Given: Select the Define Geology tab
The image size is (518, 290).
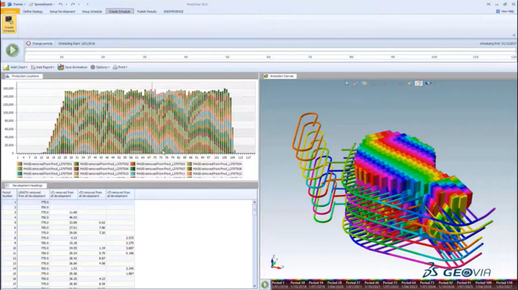Looking at the screenshot, I should point(32,11).
